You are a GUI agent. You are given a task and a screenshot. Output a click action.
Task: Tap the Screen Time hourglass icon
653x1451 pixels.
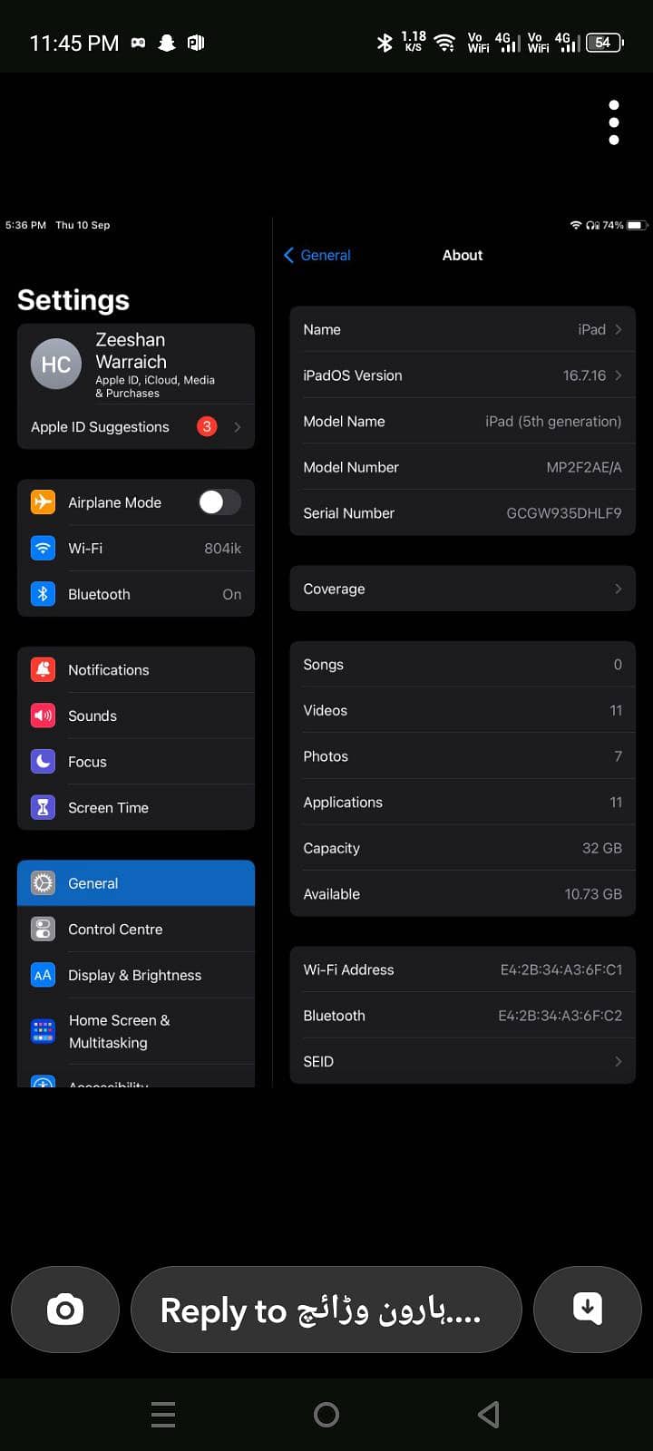43,807
